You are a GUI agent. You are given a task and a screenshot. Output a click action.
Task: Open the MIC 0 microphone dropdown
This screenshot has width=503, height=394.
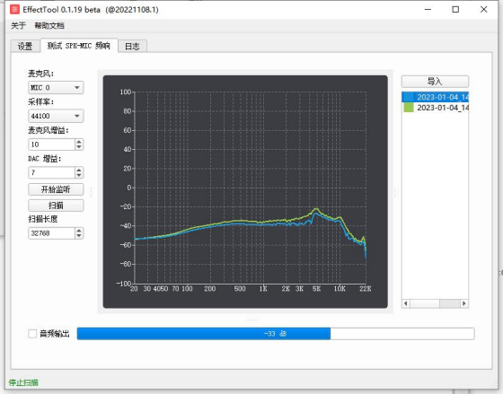point(56,88)
